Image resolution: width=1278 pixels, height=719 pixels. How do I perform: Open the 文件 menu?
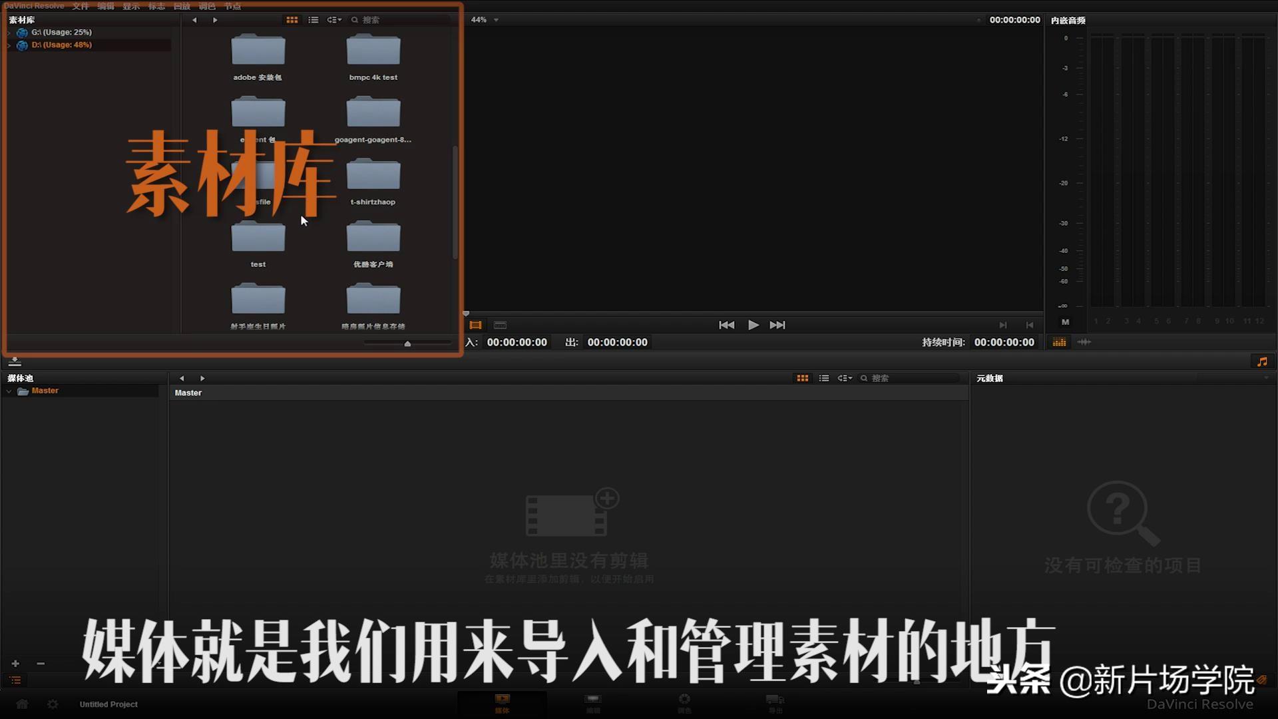click(81, 6)
